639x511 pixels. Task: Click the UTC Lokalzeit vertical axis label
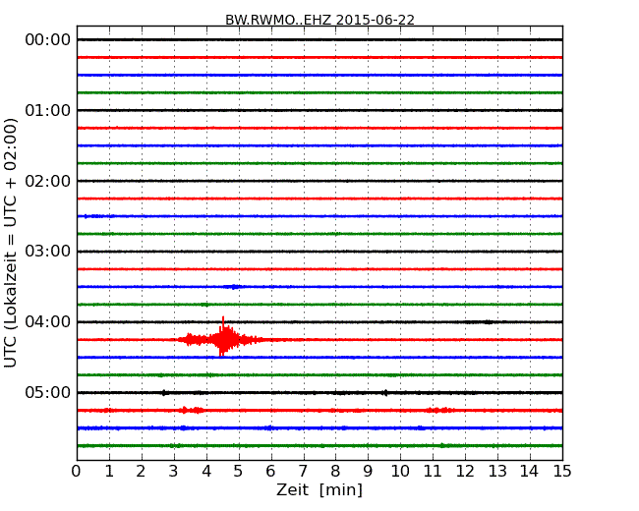pos(11,243)
